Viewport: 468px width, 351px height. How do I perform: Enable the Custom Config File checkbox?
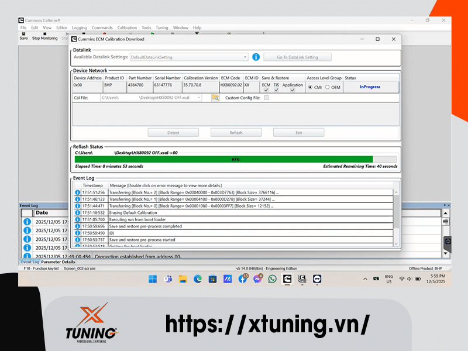point(267,98)
